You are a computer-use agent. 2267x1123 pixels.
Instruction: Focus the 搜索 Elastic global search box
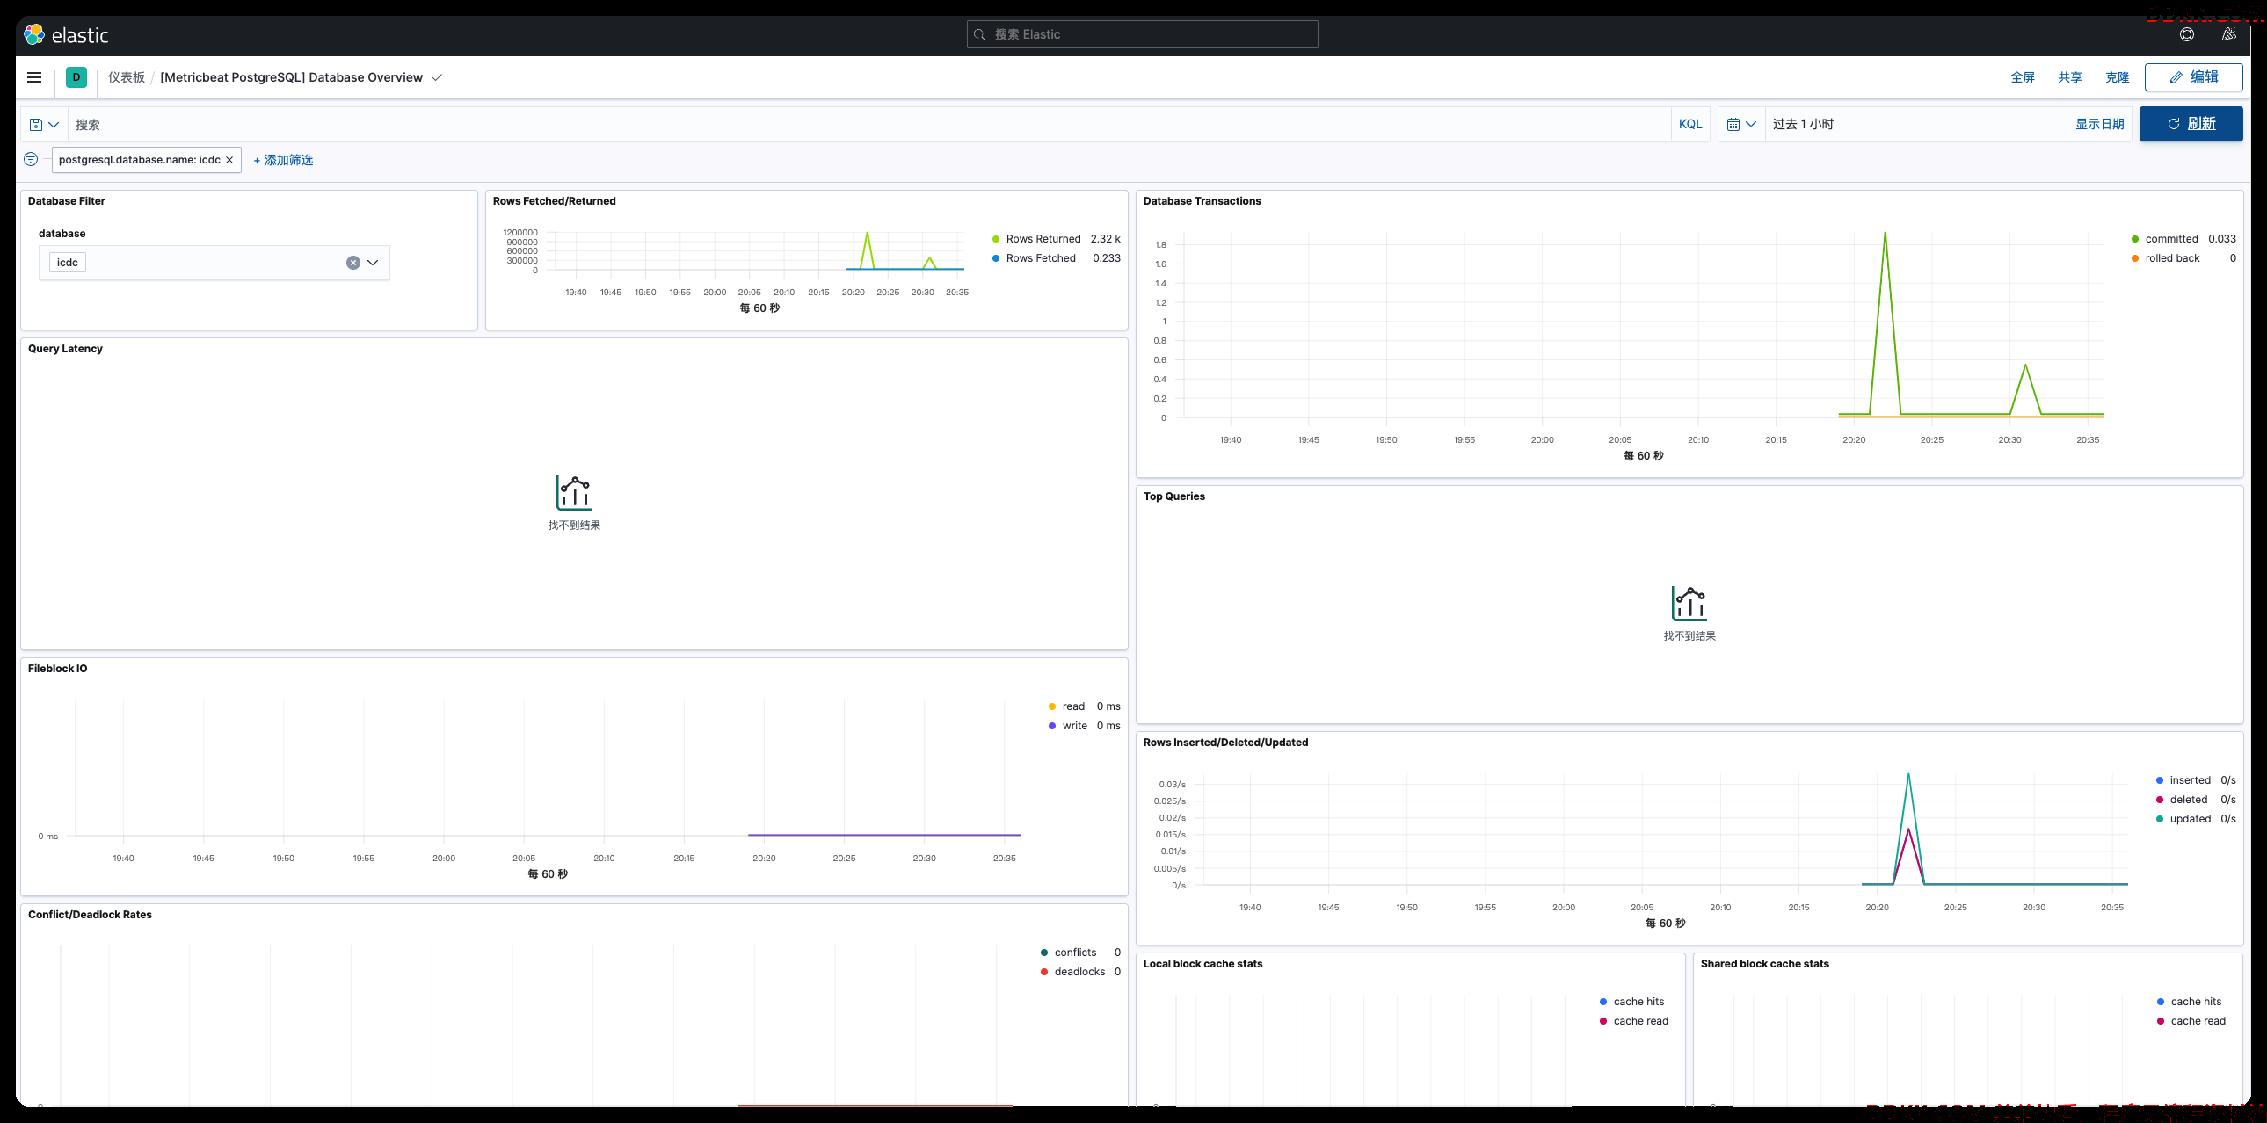[x=1141, y=34]
